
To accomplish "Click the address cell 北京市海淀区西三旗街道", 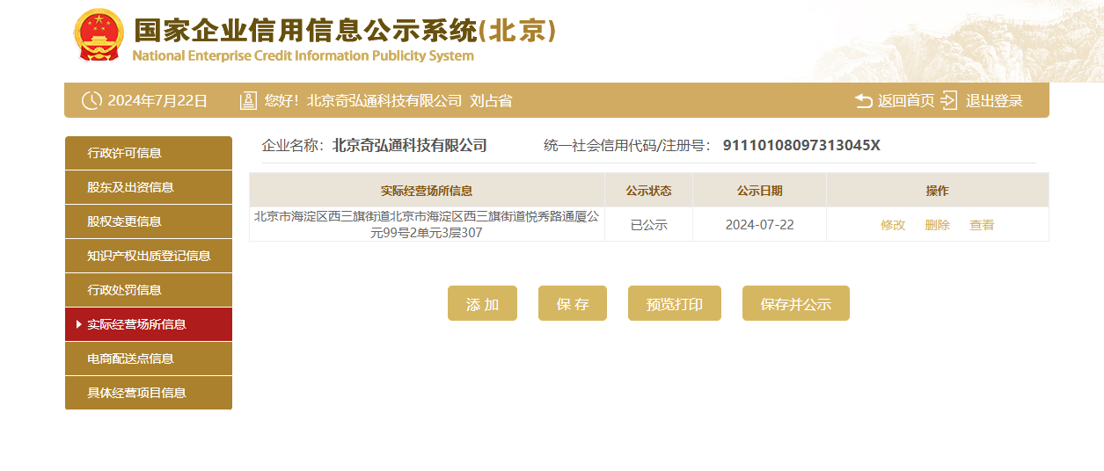I will pyautogui.click(x=427, y=224).
